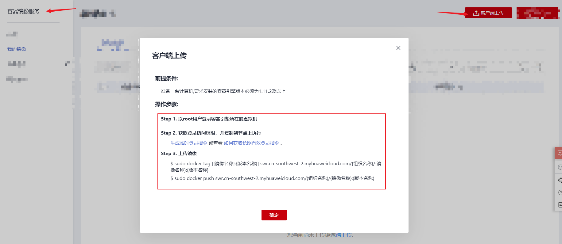
Task: Click 前提条件 heading
Action: (167, 78)
